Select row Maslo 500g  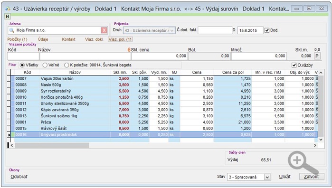[164, 85]
